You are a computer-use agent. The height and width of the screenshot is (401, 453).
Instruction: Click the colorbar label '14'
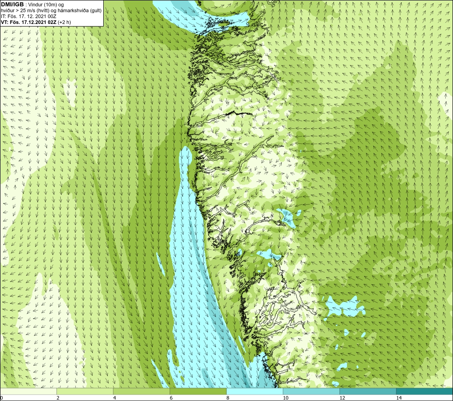[399, 398]
